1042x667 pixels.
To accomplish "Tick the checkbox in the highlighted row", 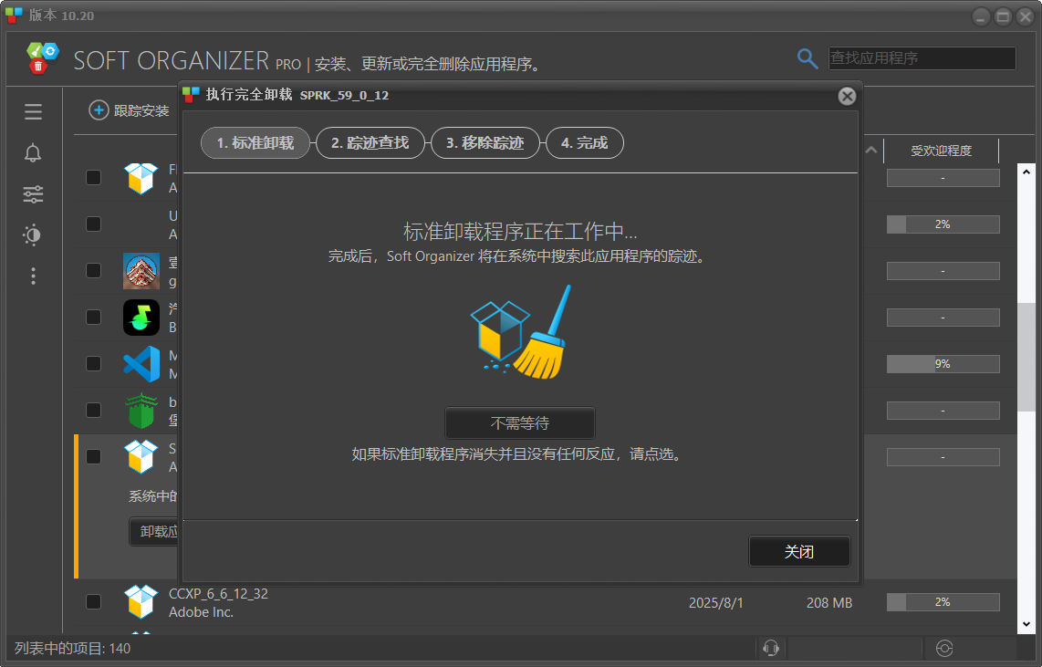I will tap(94, 456).
